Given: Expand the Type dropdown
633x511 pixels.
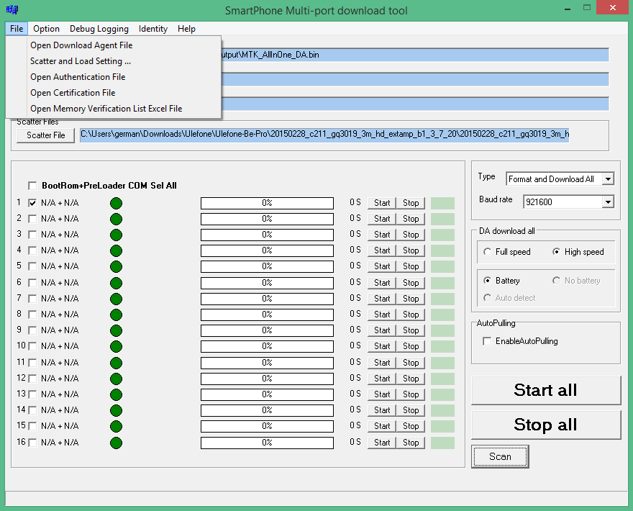Looking at the screenshot, I should pyautogui.click(x=608, y=179).
